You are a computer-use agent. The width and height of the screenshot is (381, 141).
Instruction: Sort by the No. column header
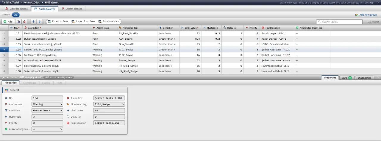pyautogui.click(x=16, y=28)
